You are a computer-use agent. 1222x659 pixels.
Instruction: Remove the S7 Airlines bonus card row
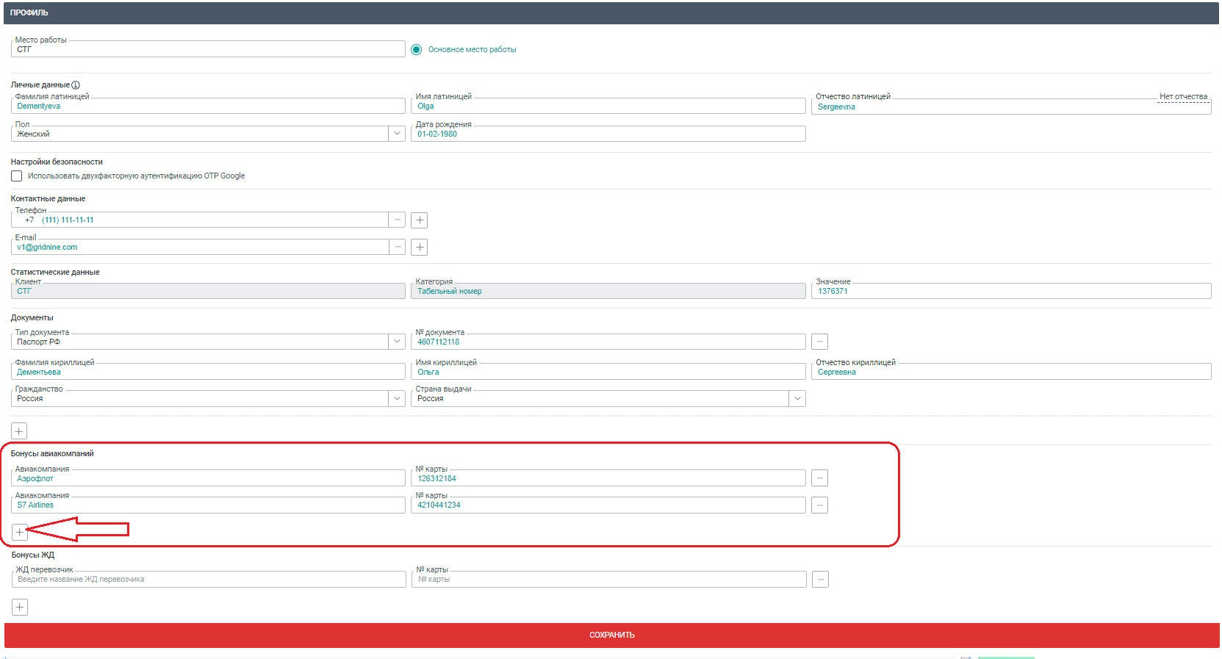coord(819,505)
